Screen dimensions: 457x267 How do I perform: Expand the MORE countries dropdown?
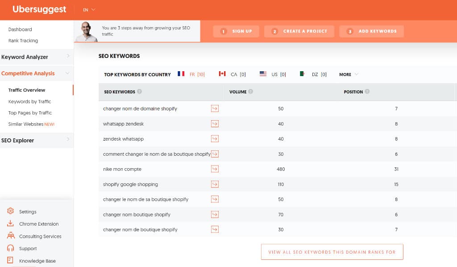point(349,74)
